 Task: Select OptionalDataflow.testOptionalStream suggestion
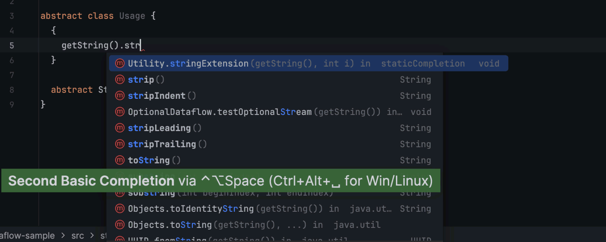tap(275, 112)
